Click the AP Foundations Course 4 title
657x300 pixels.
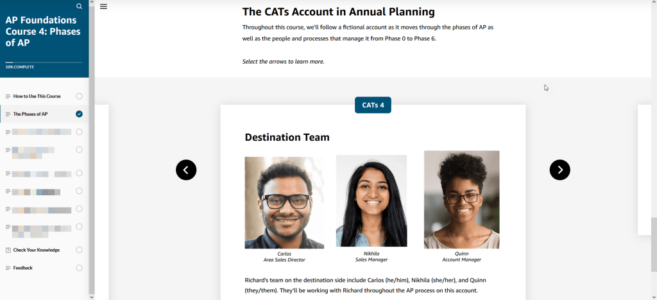click(x=41, y=31)
